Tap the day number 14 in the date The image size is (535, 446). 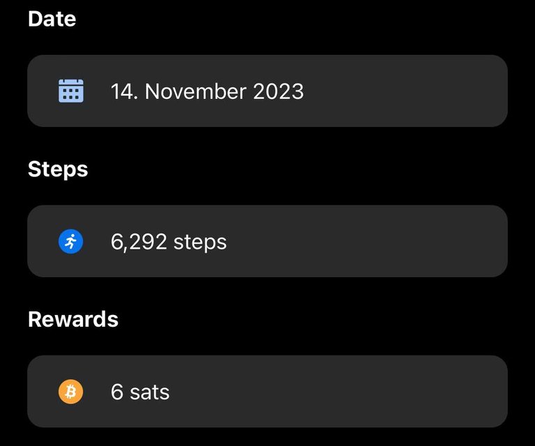[122, 91]
